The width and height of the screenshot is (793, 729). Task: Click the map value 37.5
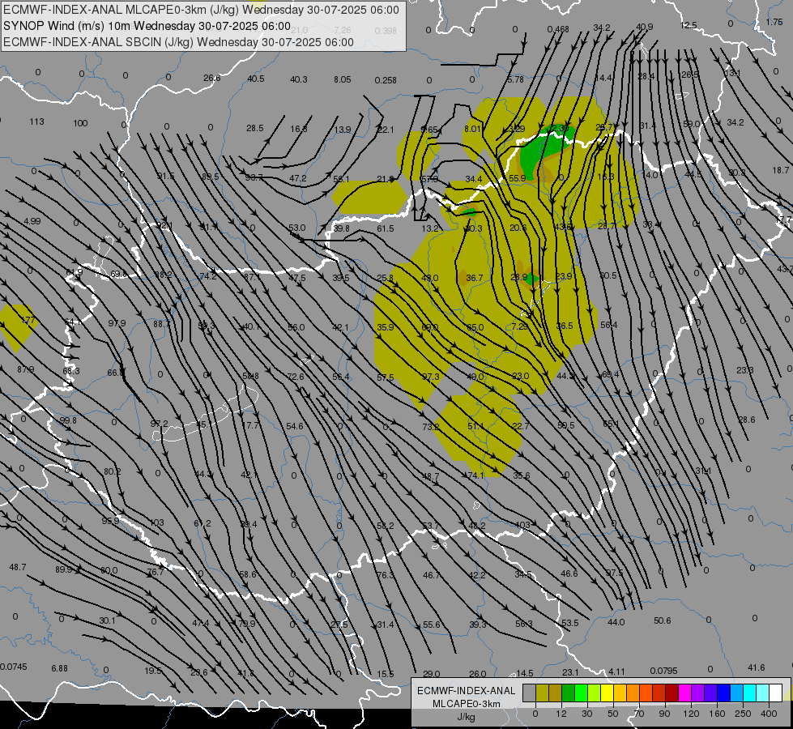pyautogui.click(x=615, y=572)
